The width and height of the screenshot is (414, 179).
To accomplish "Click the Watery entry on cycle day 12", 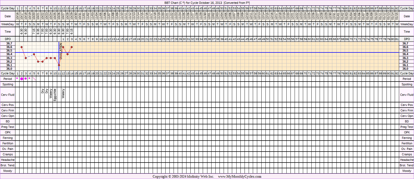I will [x=63, y=93].
